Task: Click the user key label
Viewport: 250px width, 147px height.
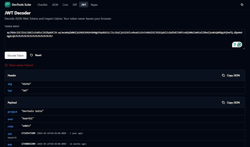Action: (10, 119)
